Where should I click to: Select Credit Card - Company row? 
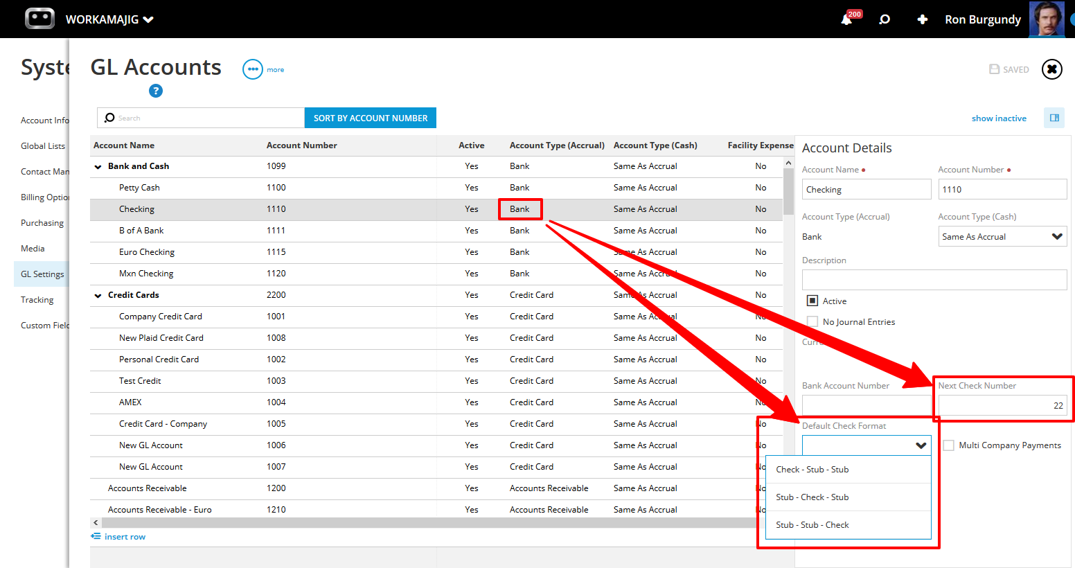(436, 424)
